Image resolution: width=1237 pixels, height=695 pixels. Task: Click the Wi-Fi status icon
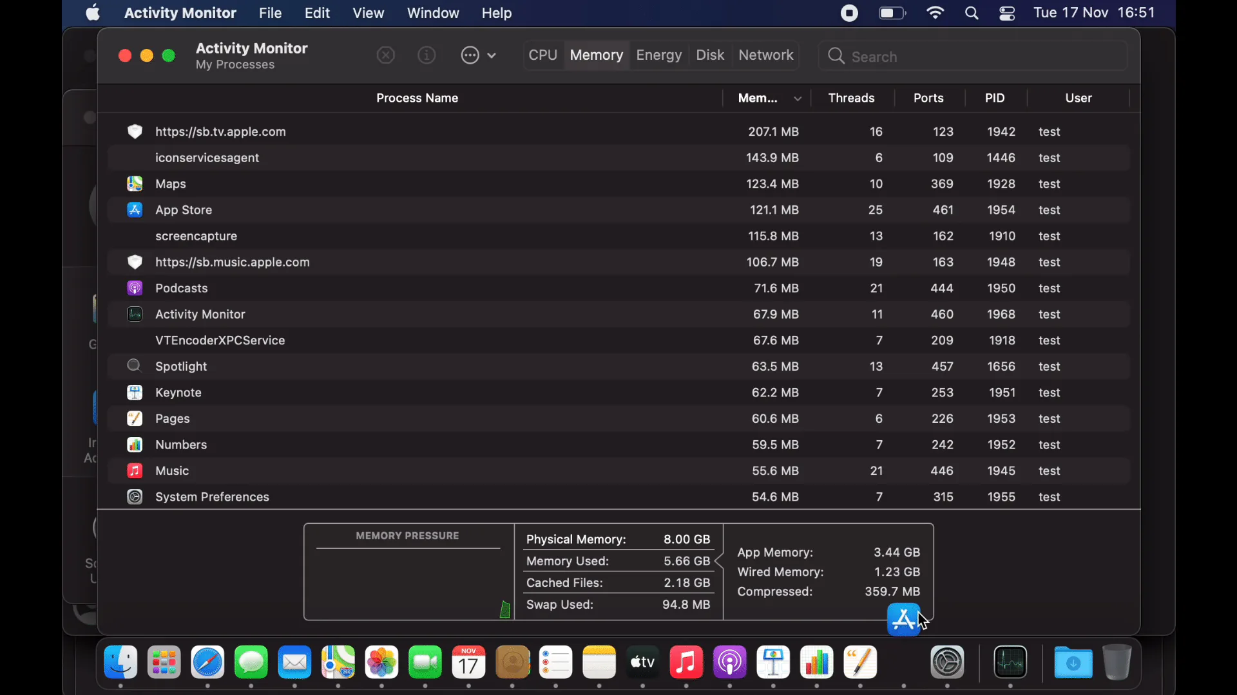click(x=935, y=13)
